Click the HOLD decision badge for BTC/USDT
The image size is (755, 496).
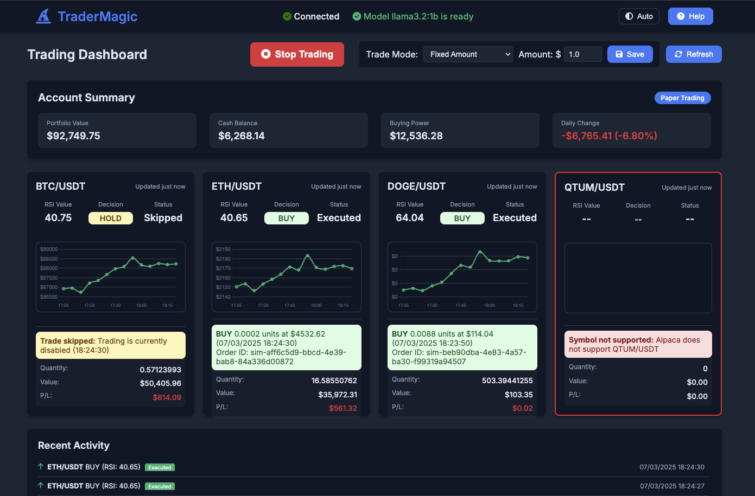110,217
